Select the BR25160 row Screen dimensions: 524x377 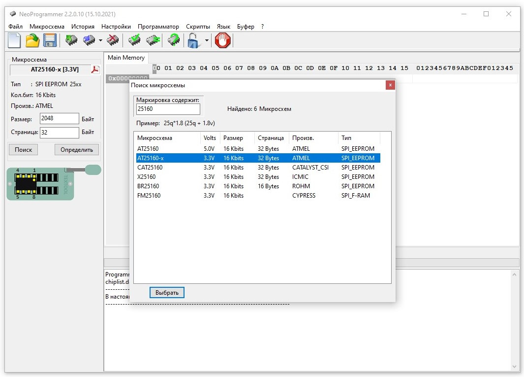[258, 186]
